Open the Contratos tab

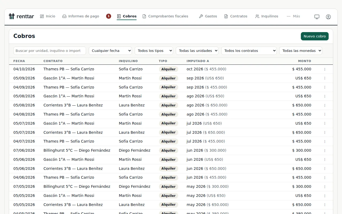pos(236,16)
